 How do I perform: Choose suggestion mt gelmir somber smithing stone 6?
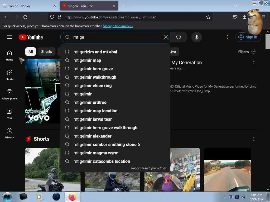coord(115,144)
